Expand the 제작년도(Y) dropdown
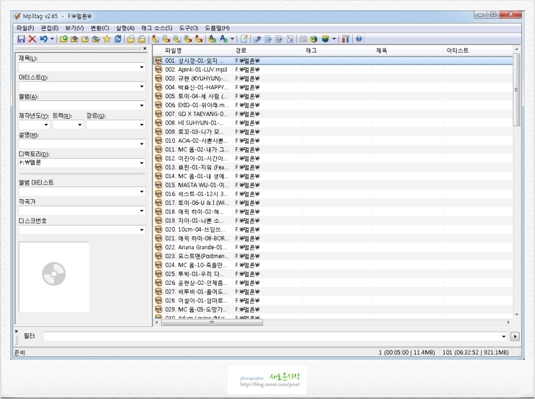This screenshot has width=535, height=399. pyautogui.click(x=46, y=124)
